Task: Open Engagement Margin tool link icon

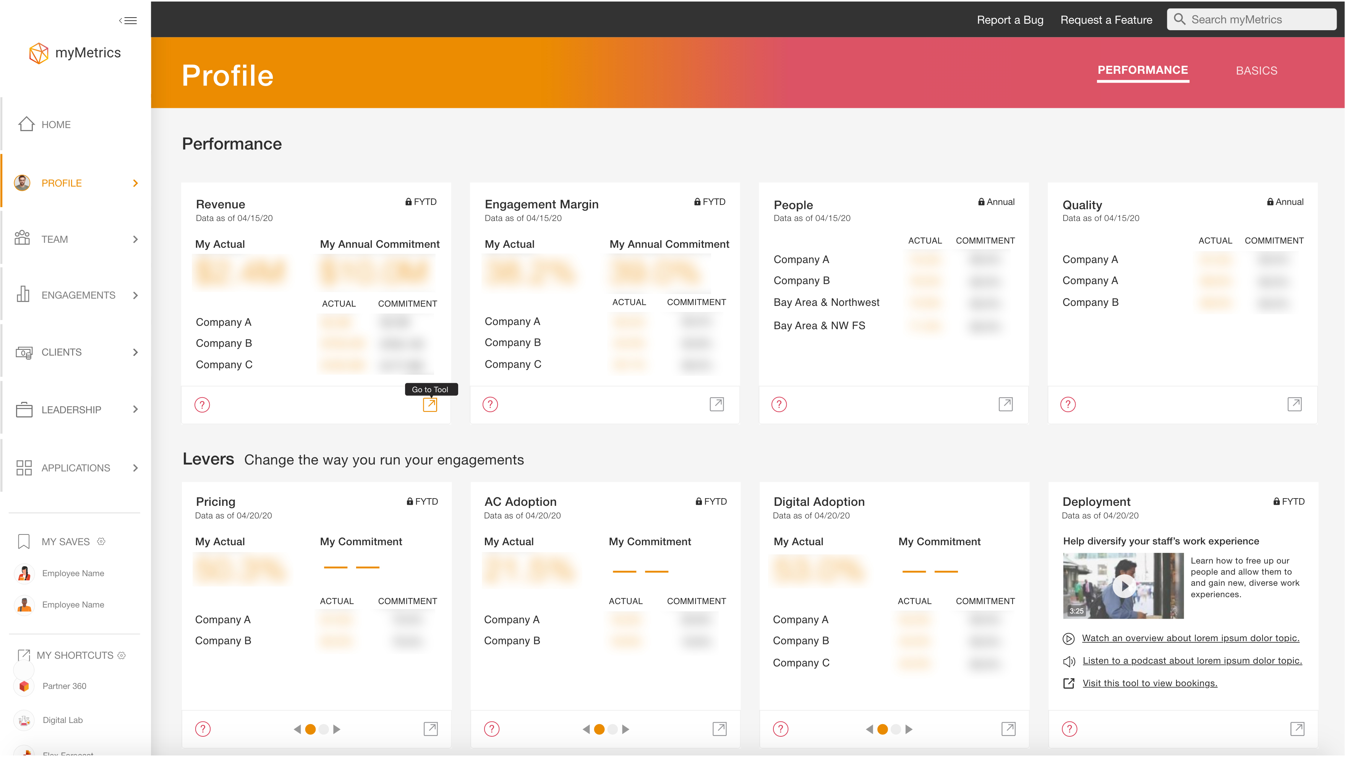Action: coord(717,404)
